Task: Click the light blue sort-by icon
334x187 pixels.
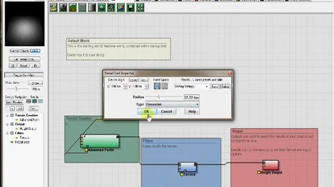Action: [40, 101]
